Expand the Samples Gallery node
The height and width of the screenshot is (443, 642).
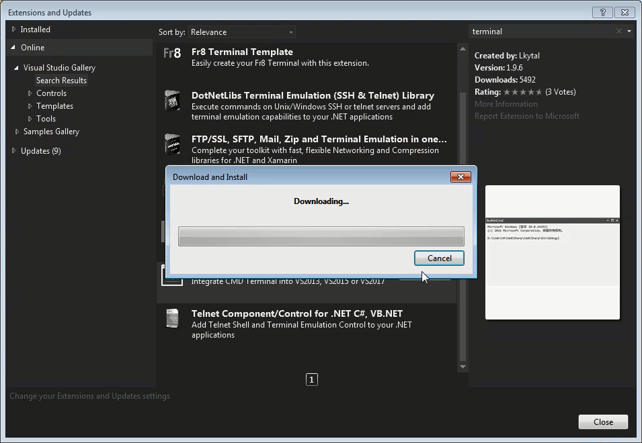17,132
